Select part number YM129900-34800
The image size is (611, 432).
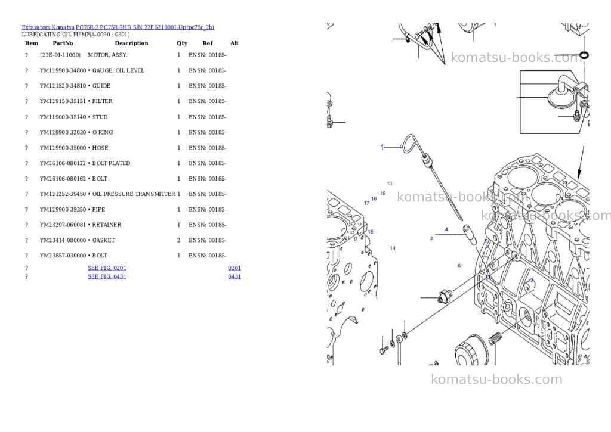(63, 70)
